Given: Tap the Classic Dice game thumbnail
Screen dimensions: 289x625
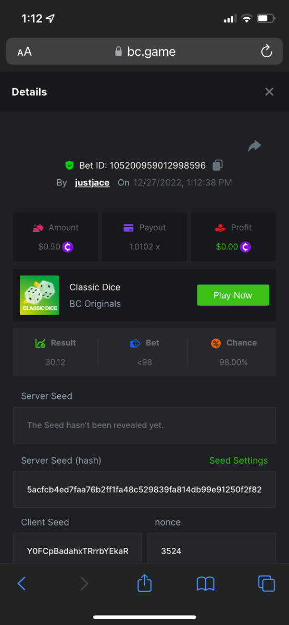Looking at the screenshot, I should 40,295.
